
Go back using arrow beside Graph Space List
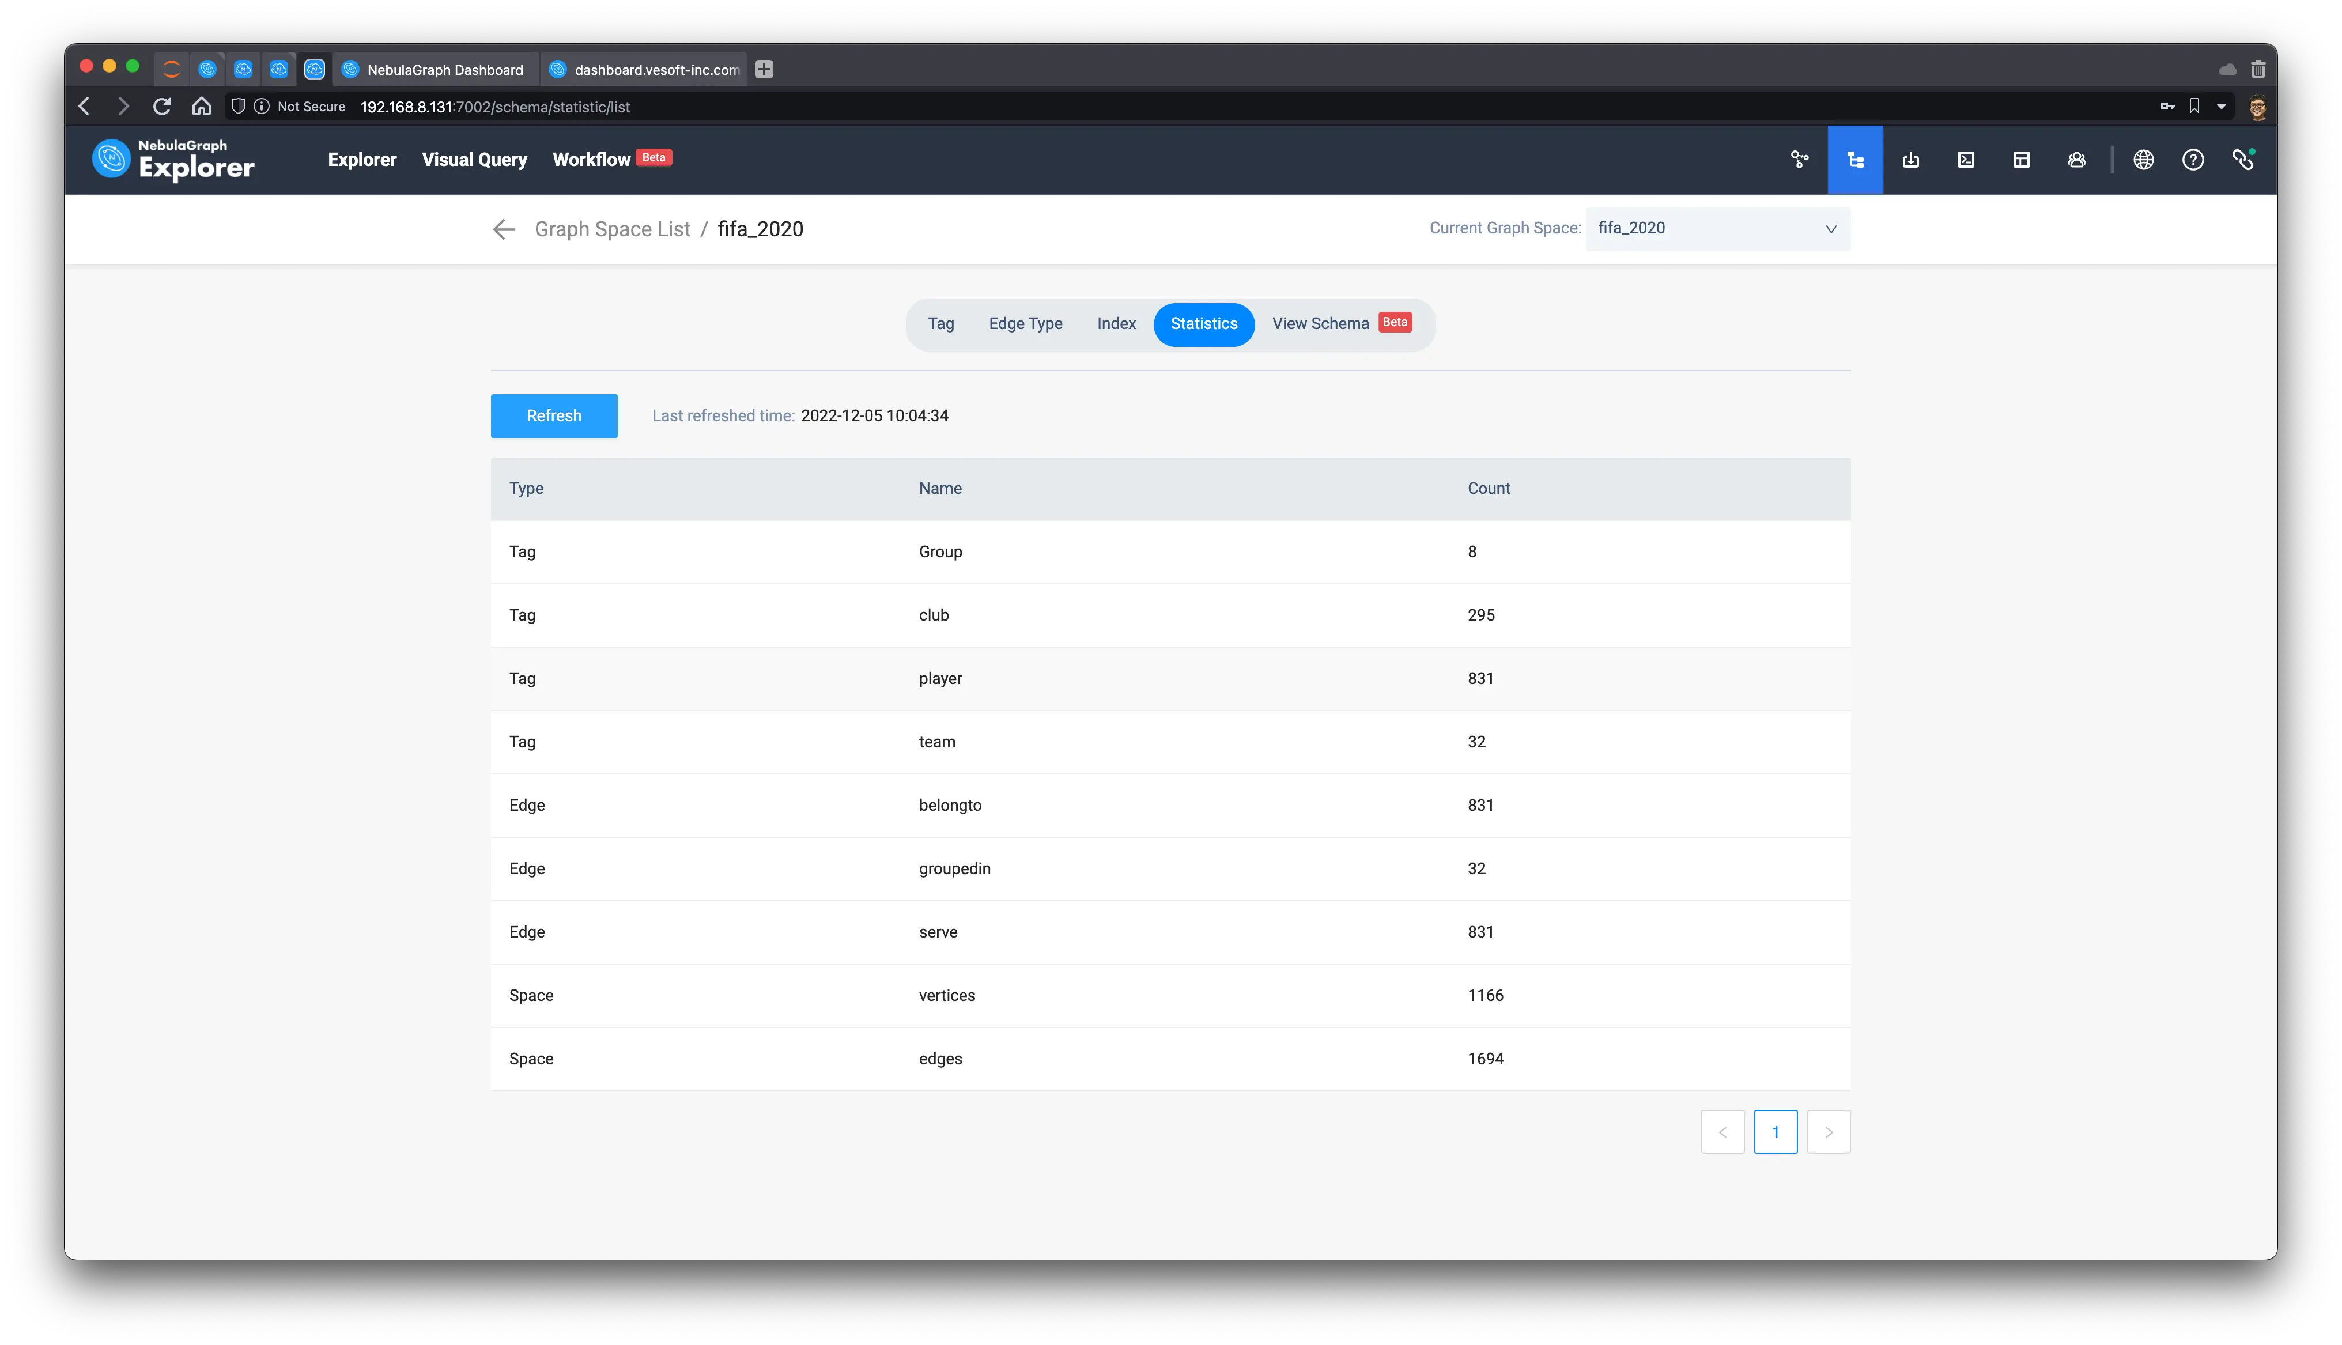503,229
